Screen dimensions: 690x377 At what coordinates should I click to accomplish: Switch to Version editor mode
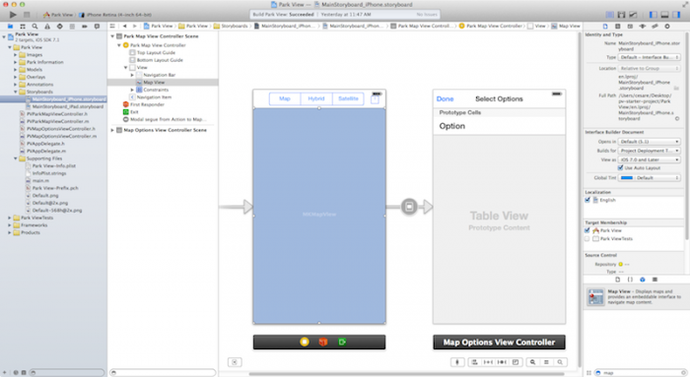pyautogui.click(x=633, y=15)
